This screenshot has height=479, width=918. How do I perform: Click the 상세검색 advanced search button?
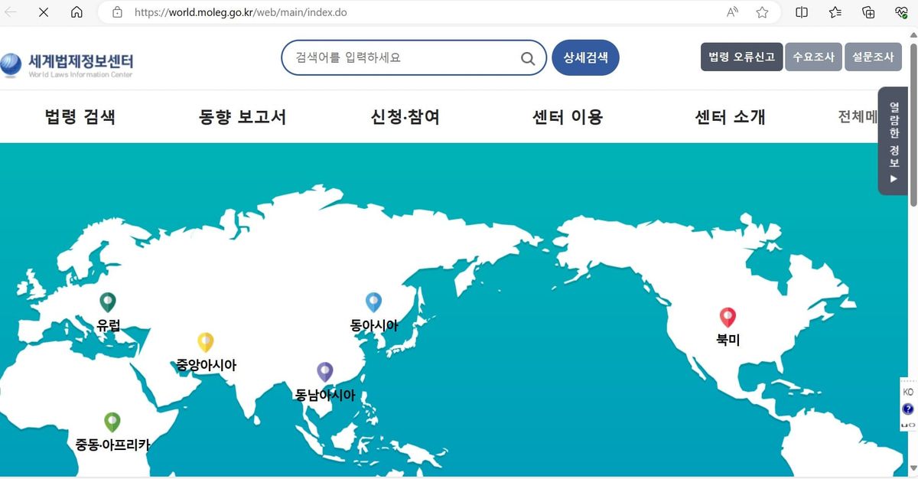point(585,57)
